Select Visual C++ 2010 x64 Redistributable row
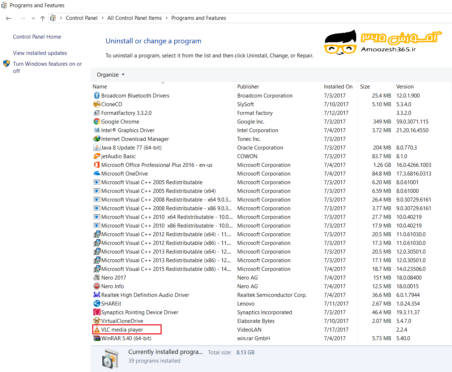 tap(271, 217)
